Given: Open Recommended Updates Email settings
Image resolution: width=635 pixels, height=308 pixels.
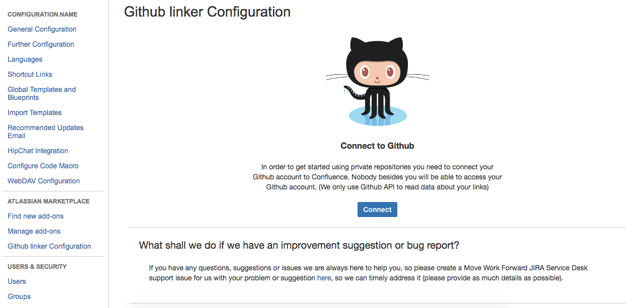Looking at the screenshot, I should pyautogui.click(x=45, y=132).
